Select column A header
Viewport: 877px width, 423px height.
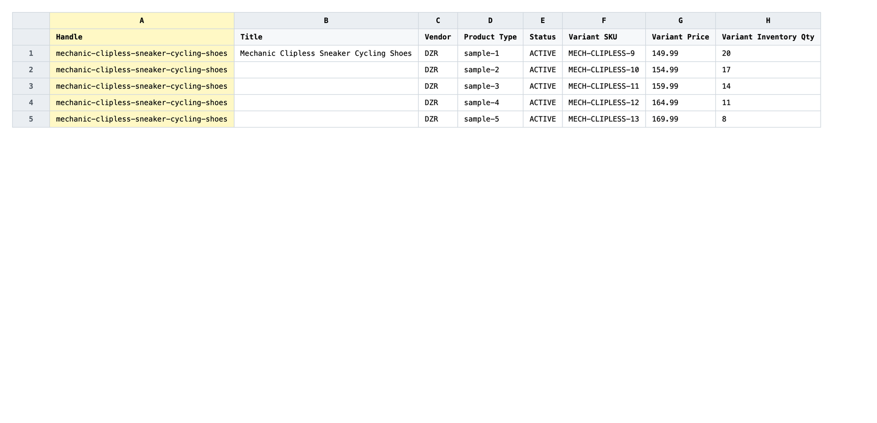coord(141,21)
